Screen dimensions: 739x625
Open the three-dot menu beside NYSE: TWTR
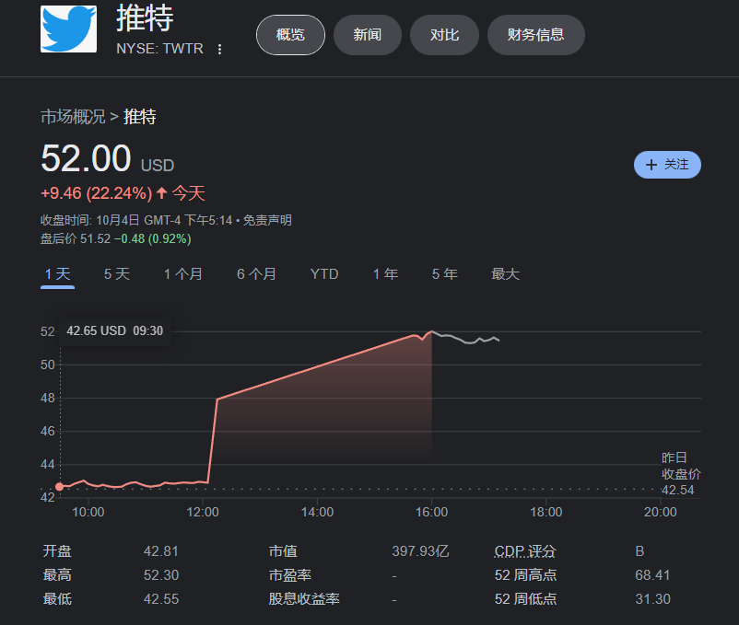tap(219, 49)
